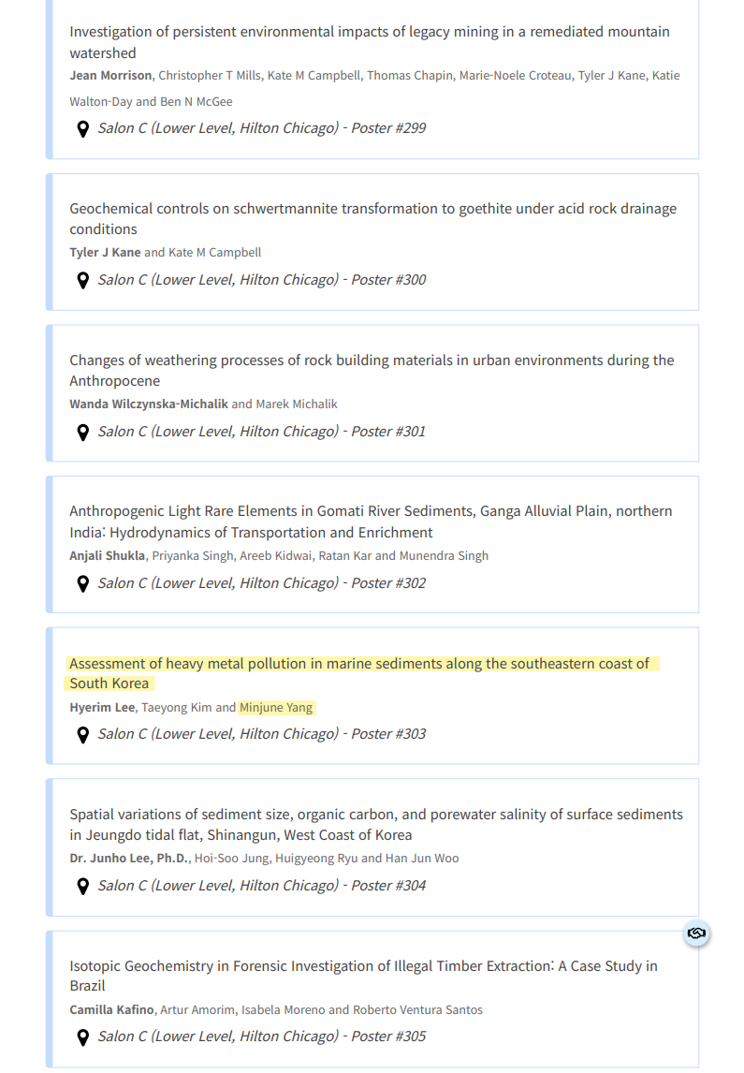Viewport: 744px width, 1073px height.
Task: Click author name Minjune Yang
Action: click(x=276, y=708)
